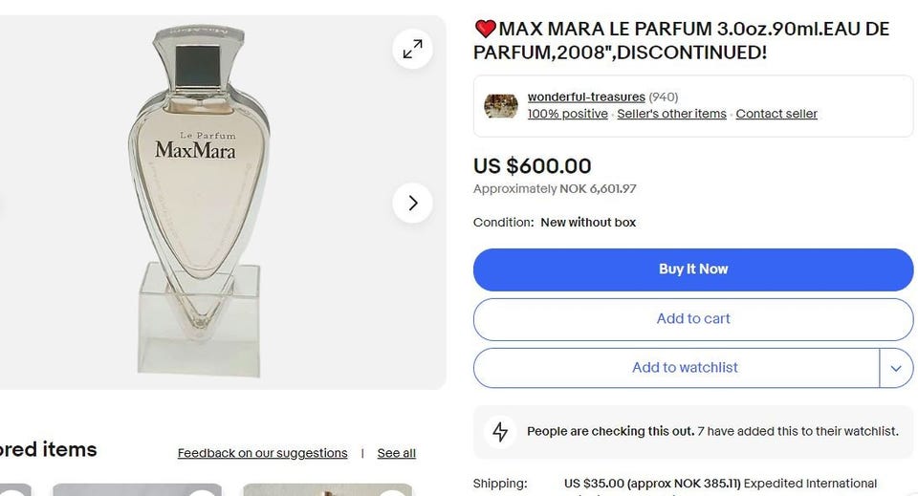Open the first item thumbnail below
Viewport: 918px width, 496px height.
tap(137, 489)
